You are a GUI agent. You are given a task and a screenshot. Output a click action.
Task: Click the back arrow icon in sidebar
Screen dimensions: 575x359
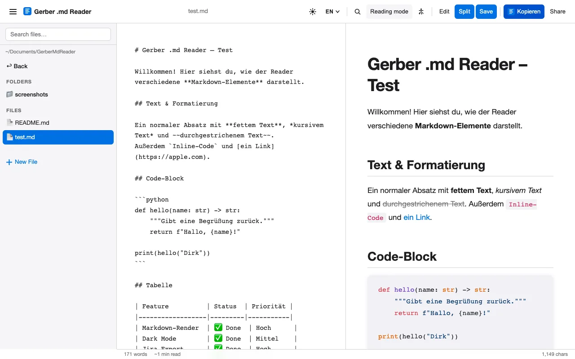tap(9, 66)
